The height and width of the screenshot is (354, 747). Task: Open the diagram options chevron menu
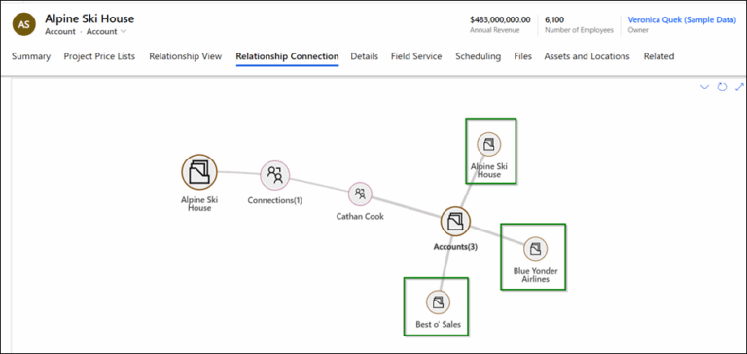pos(704,87)
